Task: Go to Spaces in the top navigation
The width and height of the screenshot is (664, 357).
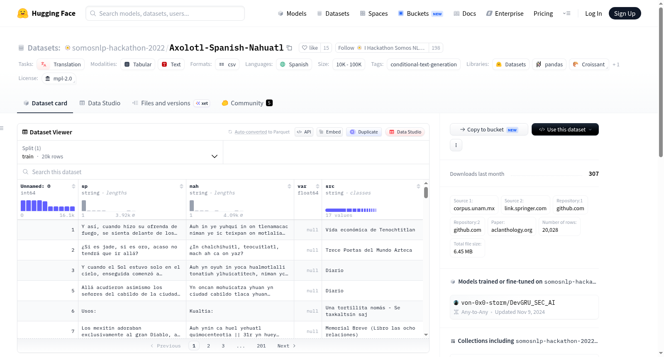Action: (x=373, y=13)
